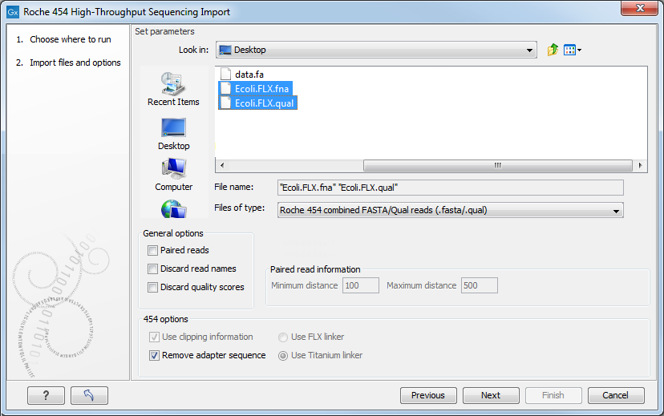This screenshot has height=416, width=664.
Task: Go to Desktop shortcut in sidebar
Action: pos(173,133)
